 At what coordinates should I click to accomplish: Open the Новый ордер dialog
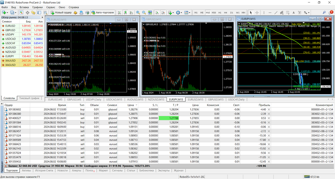click(61, 12)
